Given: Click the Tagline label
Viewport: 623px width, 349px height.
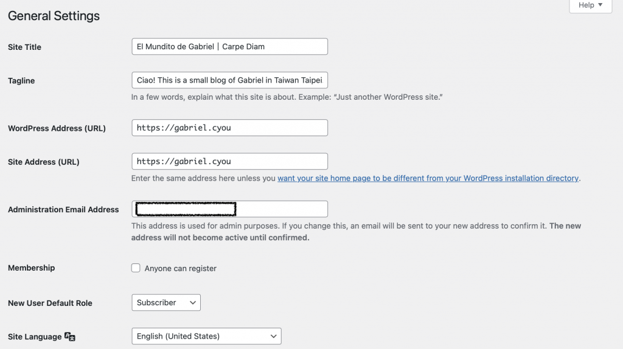Looking at the screenshot, I should point(21,81).
